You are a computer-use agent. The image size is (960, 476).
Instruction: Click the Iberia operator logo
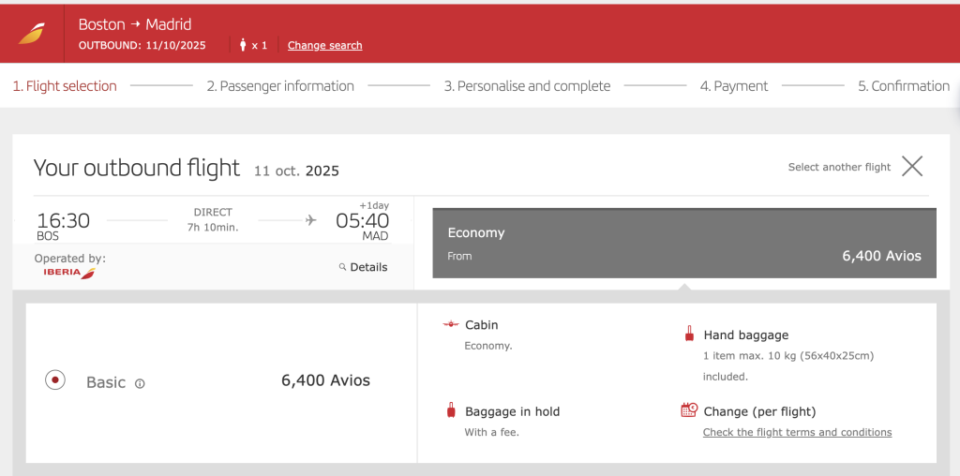[69, 273]
